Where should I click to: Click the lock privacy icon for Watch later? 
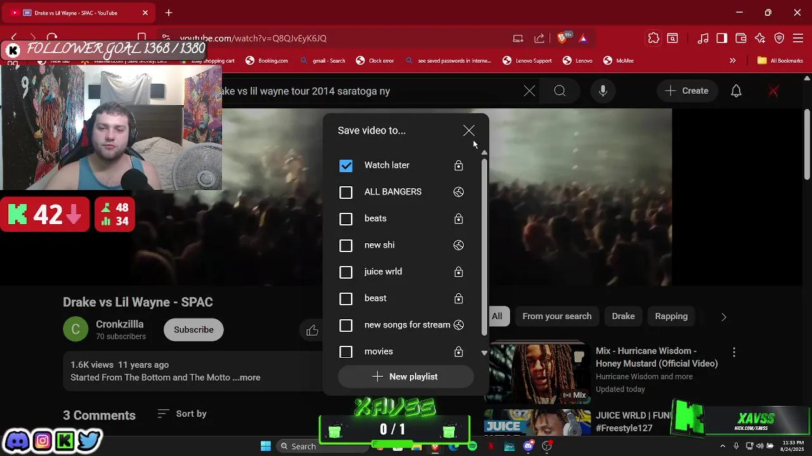tap(459, 165)
